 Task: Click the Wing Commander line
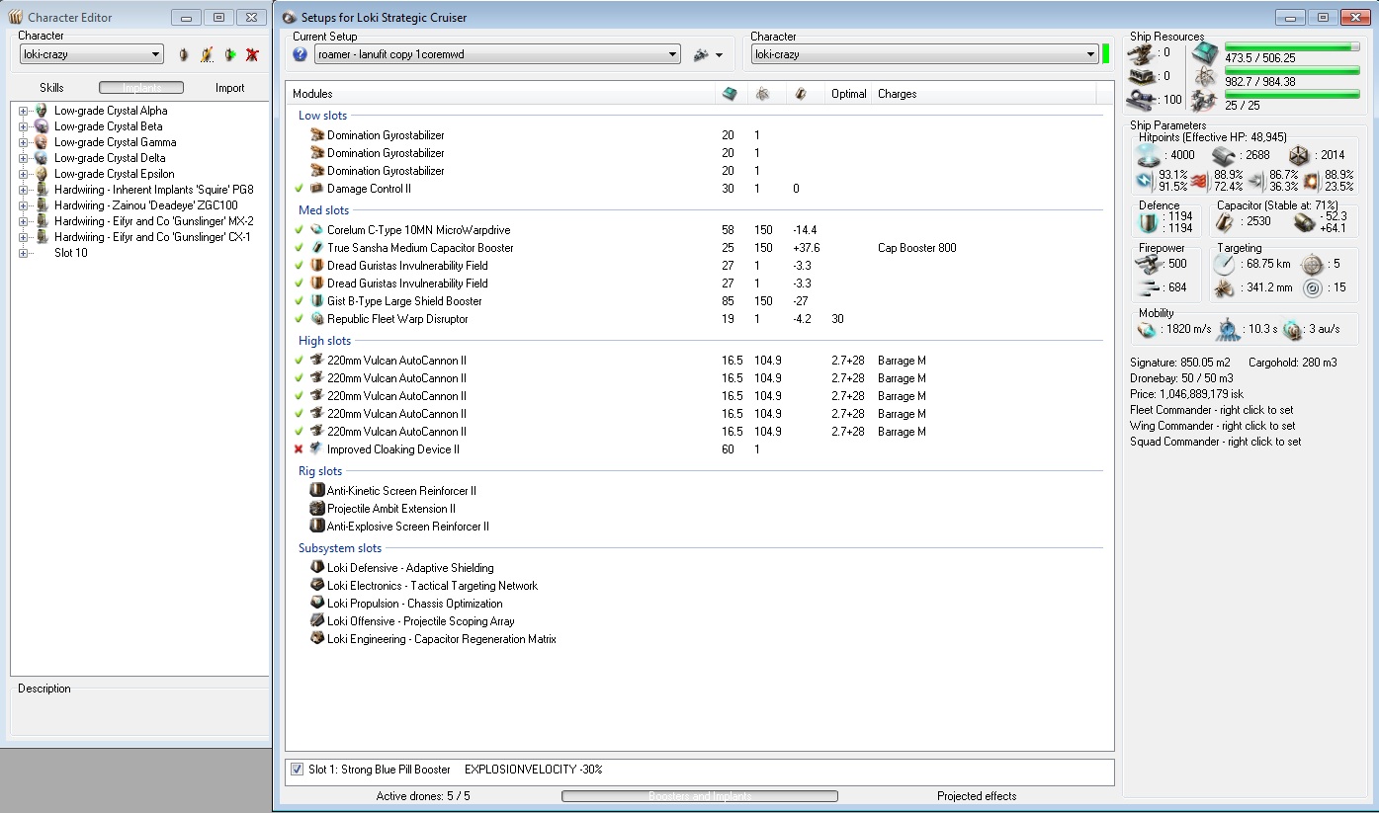point(1213,426)
